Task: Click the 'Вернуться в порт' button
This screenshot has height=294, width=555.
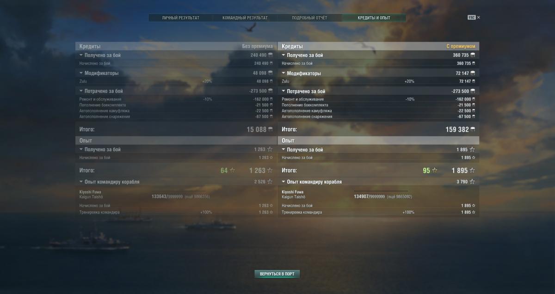Action: tap(277, 274)
